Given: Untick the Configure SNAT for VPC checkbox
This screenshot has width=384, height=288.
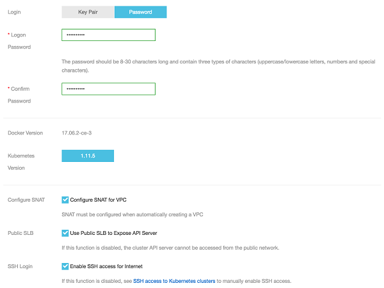Looking at the screenshot, I should (65, 200).
